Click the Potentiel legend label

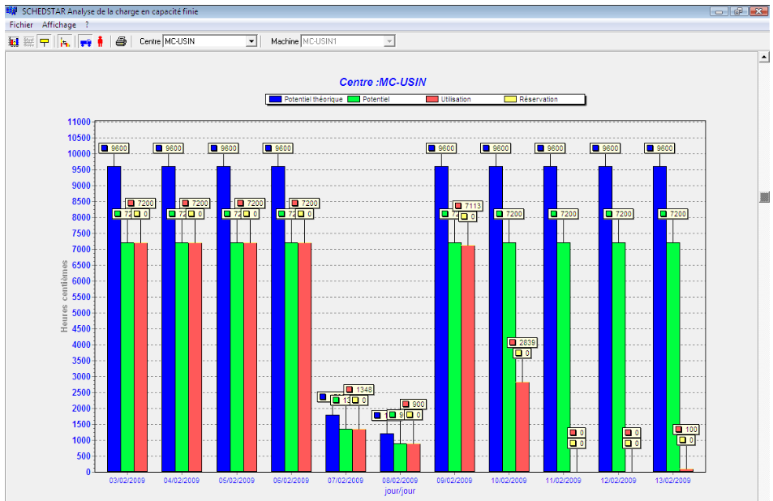[376, 99]
